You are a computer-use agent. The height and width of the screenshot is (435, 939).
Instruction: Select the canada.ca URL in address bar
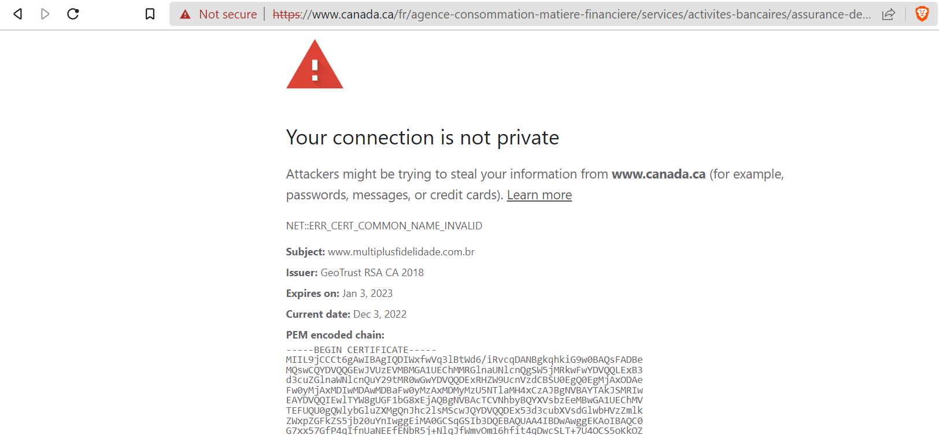(571, 14)
